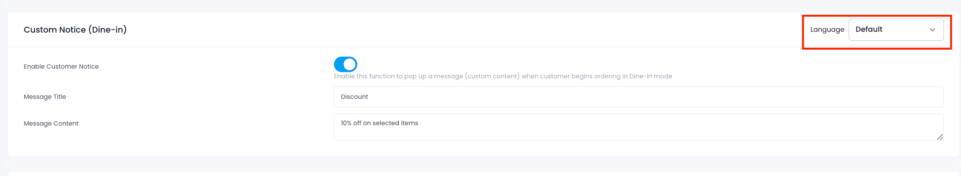This screenshot has height=176, width=961.
Task: Place cursor in "10% off on selected items" text
Action: 379,123
